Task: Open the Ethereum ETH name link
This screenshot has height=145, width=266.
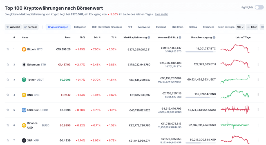Action: (x=37, y=65)
